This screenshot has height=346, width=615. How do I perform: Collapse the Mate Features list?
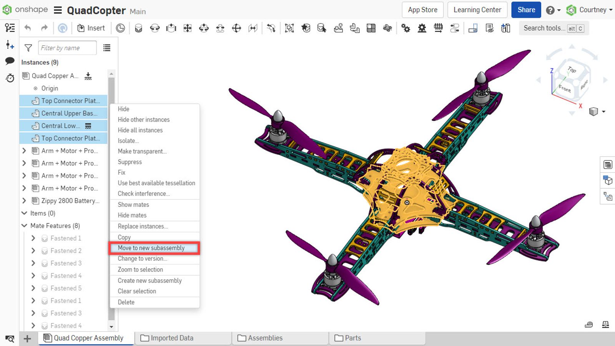pos(24,226)
